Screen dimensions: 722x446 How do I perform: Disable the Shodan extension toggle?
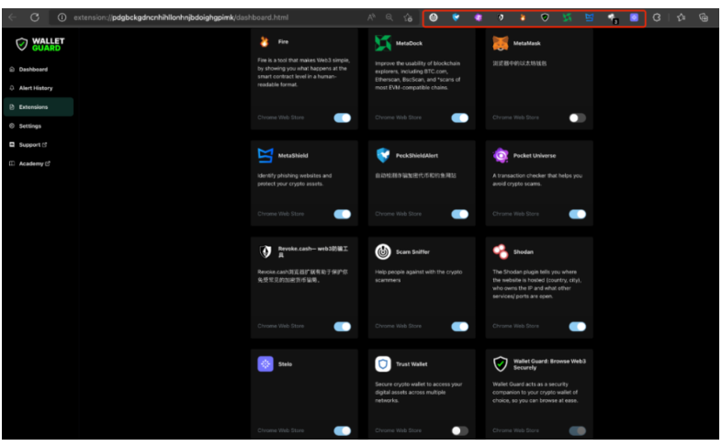(x=578, y=327)
